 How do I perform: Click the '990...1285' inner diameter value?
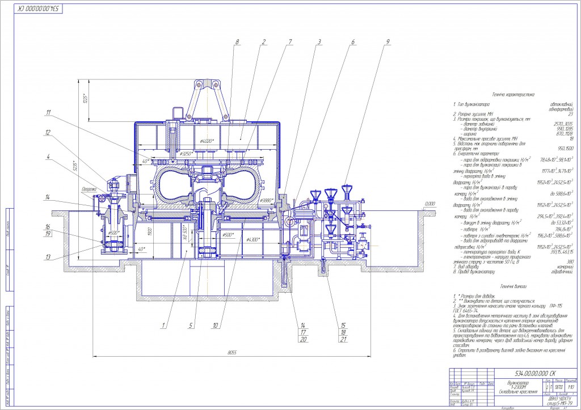564,129
